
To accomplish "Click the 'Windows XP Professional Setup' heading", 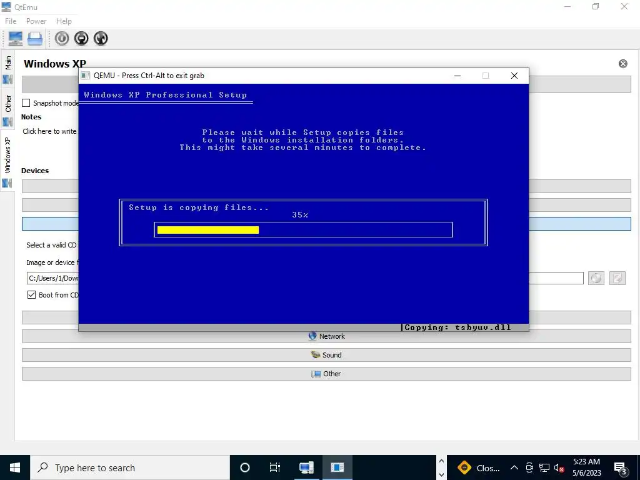I will point(165,95).
